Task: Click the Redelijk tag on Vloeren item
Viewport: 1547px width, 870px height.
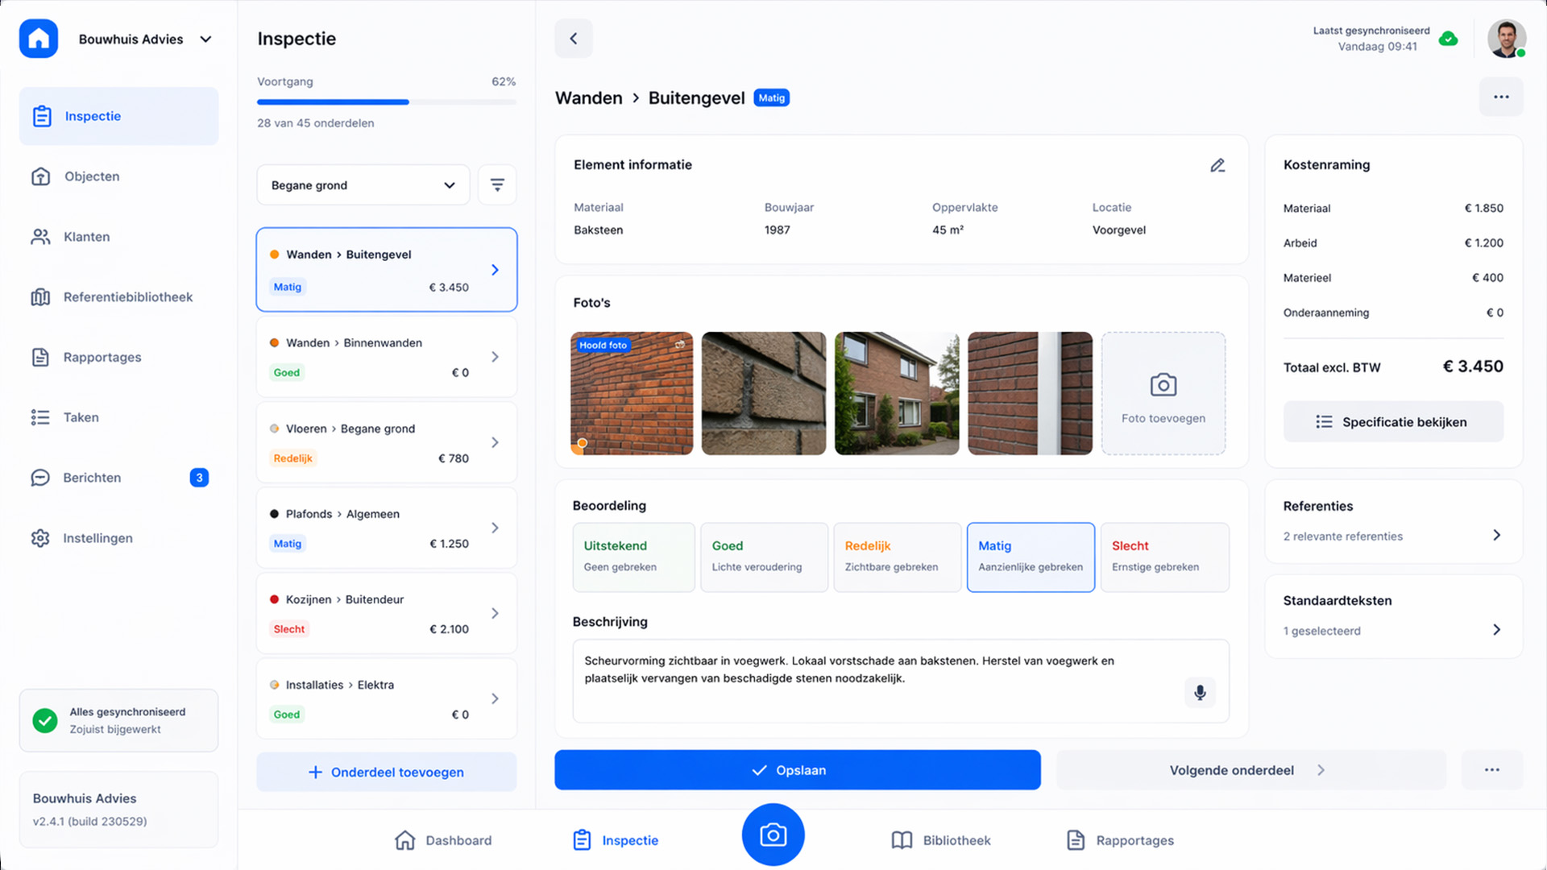Action: click(292, 458)
